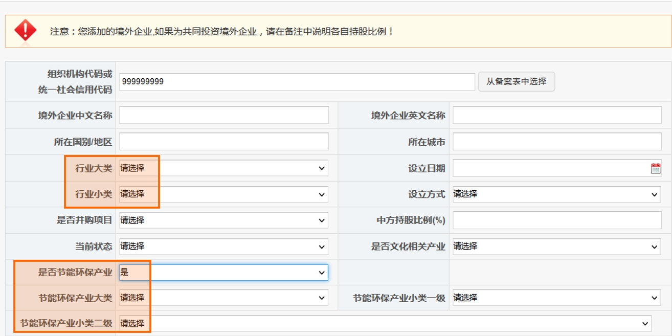This screenshot has width=672, height=336.
Task: Open the 节能环保产业小类二级 dropdown
Action: point(385,324)
